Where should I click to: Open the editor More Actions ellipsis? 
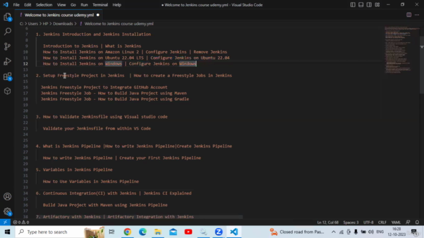[417, 15]
